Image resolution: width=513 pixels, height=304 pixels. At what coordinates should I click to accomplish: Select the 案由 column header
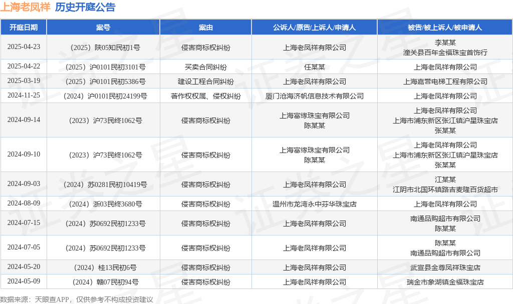pos(206,27)
